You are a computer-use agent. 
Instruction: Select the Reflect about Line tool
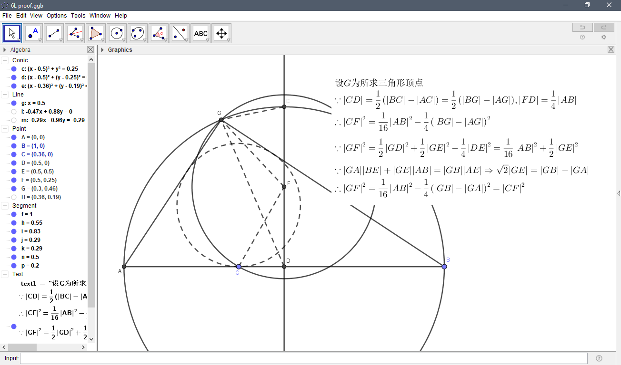click(180, 33)
